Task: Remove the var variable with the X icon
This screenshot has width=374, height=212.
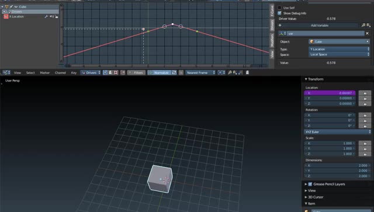Action: pos(367,34)
